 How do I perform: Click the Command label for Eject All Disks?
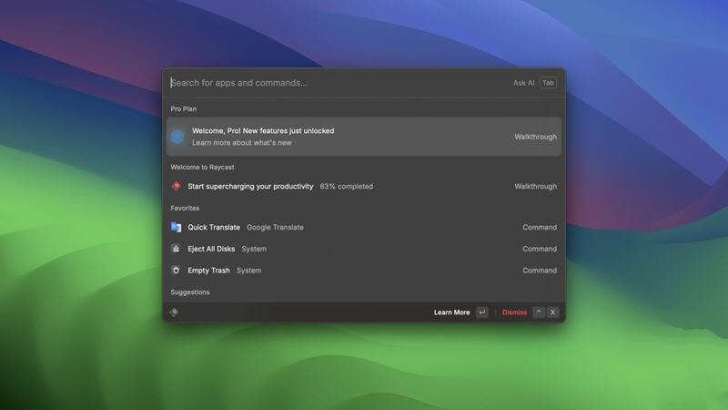click(540, 249)
